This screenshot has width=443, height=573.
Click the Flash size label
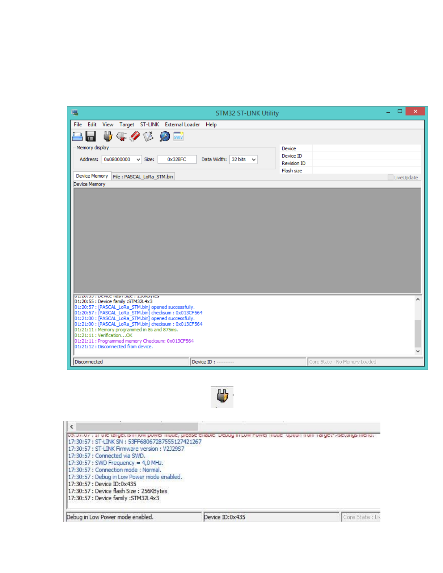tap(292, 171)
